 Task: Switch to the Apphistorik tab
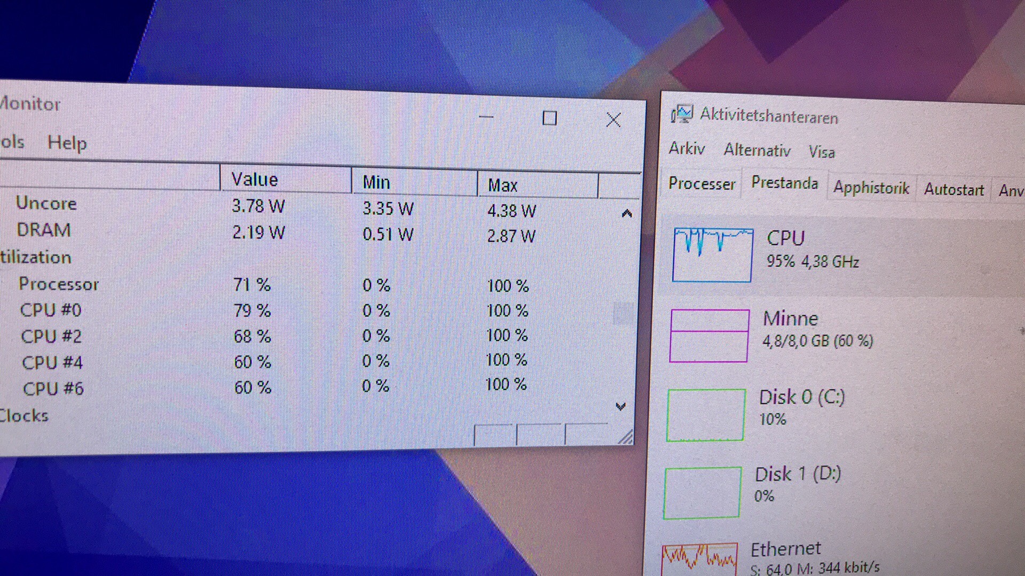[871, 188]
